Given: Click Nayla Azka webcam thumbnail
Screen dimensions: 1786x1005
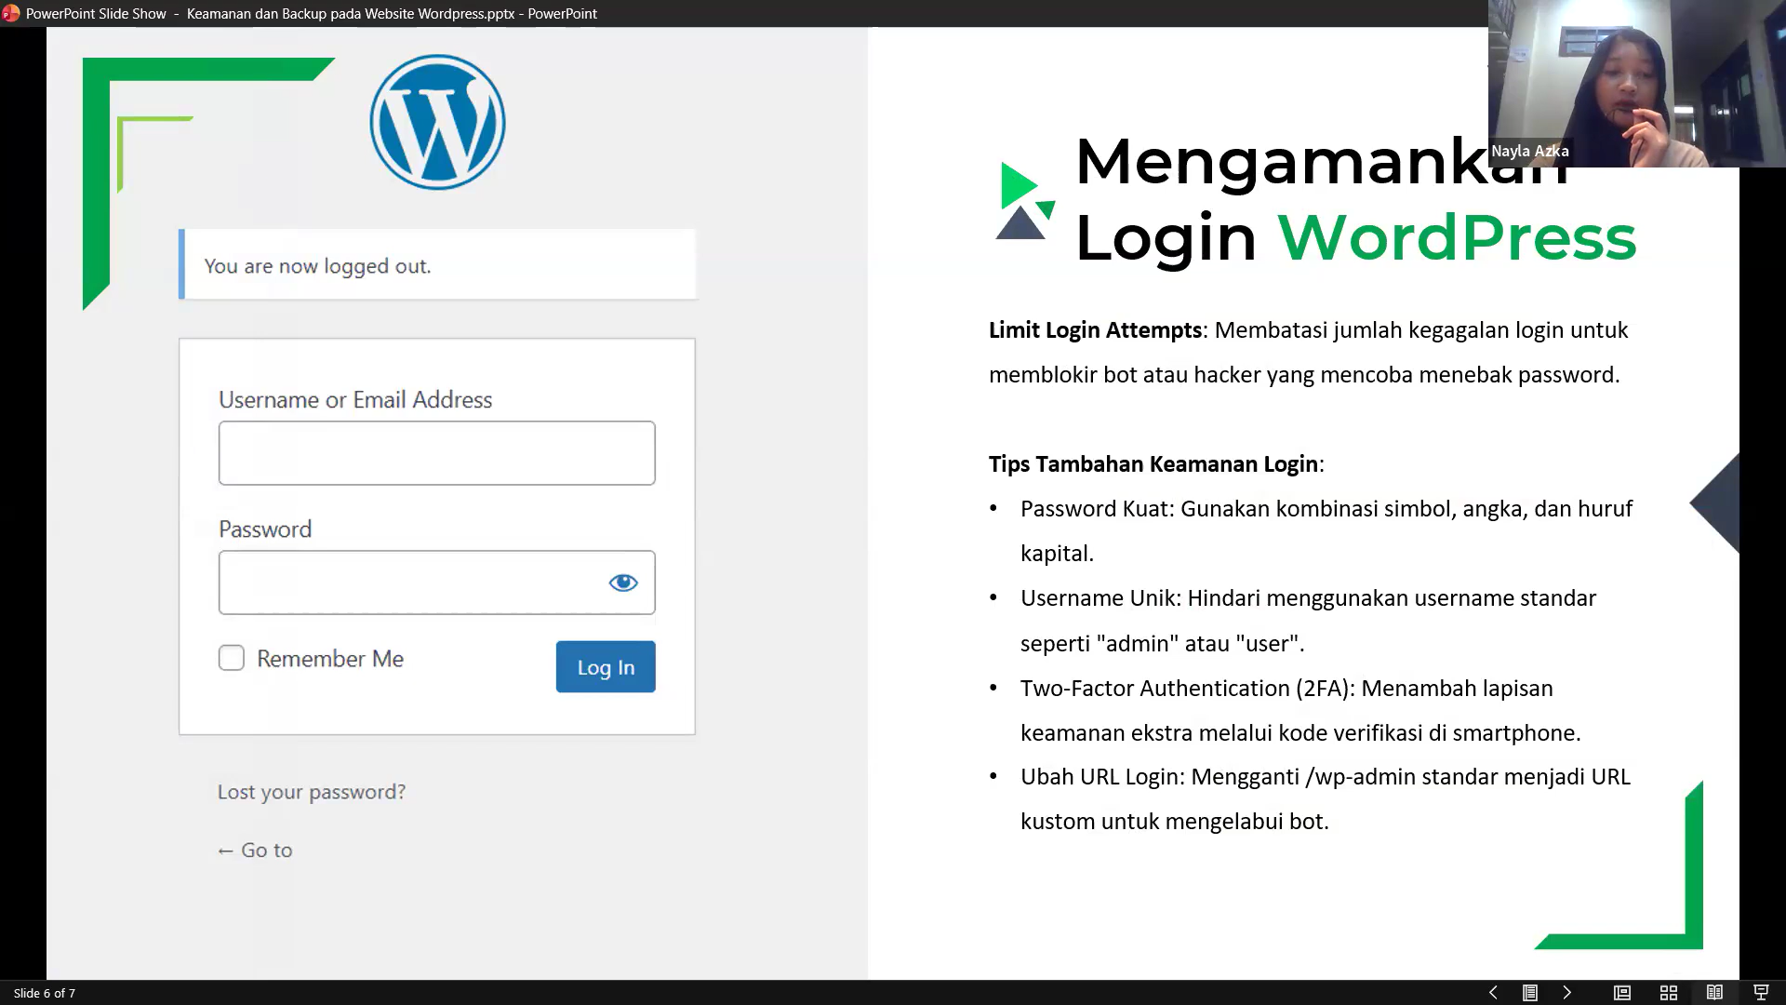Looking at the screenshot, I should [1636, 84].
